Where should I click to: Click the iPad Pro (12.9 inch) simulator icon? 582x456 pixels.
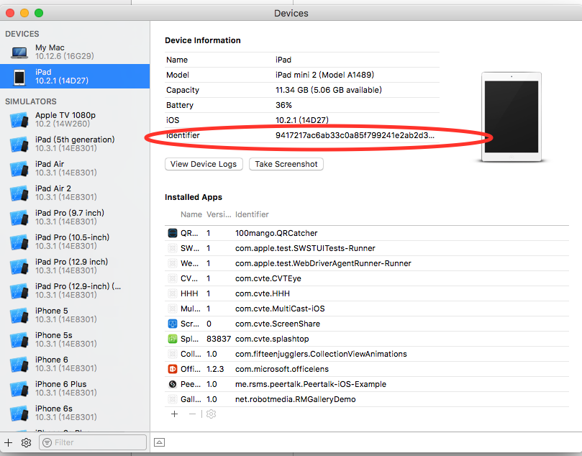pos(19,267)
